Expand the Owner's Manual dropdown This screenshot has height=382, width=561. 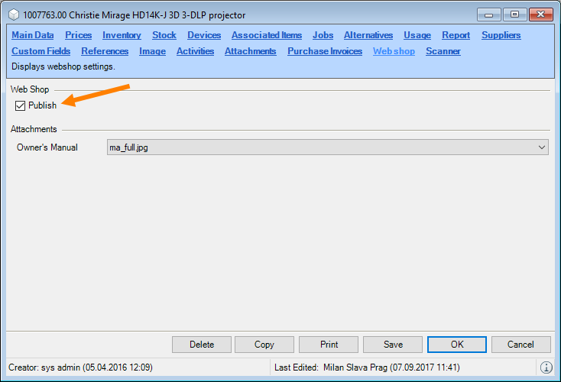point(541,147)
